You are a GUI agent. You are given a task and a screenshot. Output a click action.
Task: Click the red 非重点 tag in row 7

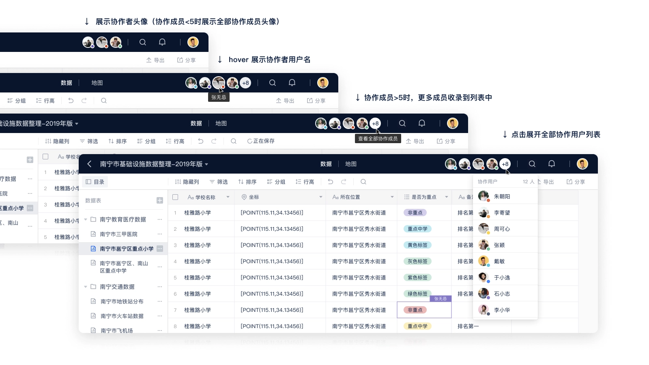(x=415, y=310)
